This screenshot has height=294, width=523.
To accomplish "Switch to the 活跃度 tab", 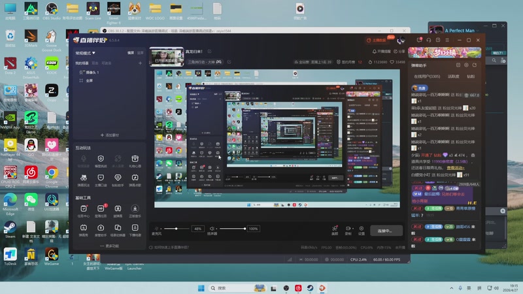I will pos(453,76).
